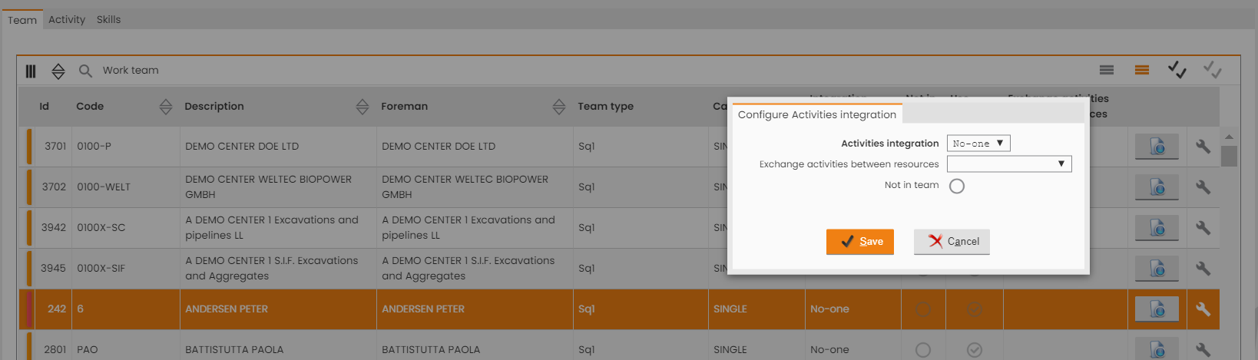
Task: Click the search magnifier icon
Action: tap(85, 71)
